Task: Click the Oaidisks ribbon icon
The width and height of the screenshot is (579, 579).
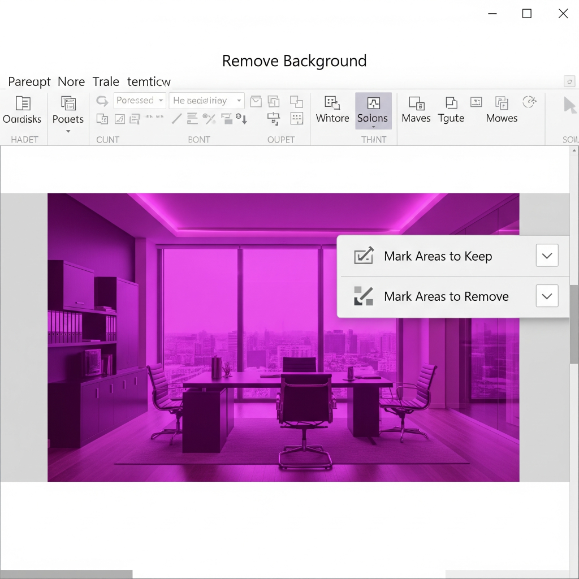Action: coord(23,103)
